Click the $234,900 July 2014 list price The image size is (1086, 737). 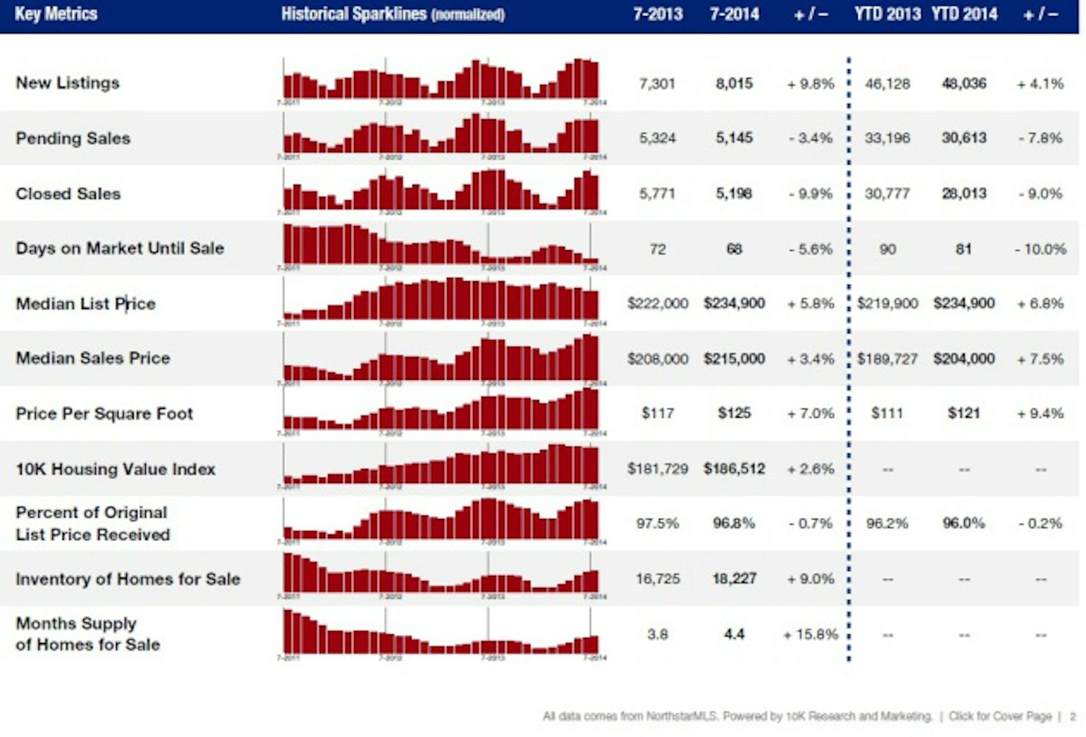(734, 303)
